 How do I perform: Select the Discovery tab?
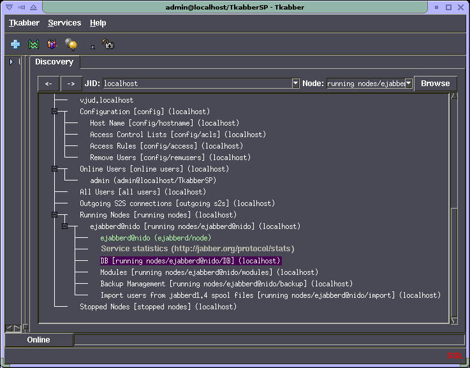[x=54, y=62]
